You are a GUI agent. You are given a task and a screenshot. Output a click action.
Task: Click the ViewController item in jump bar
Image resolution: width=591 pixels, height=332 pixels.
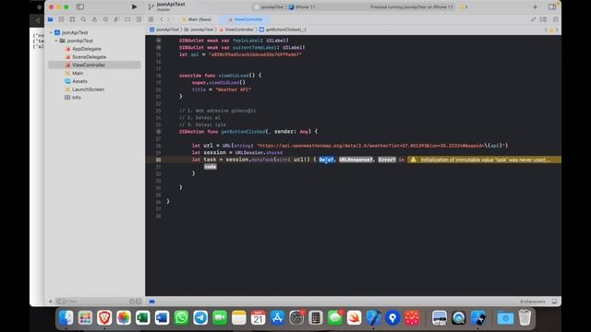pyautogui.click(x=236, y=30)
